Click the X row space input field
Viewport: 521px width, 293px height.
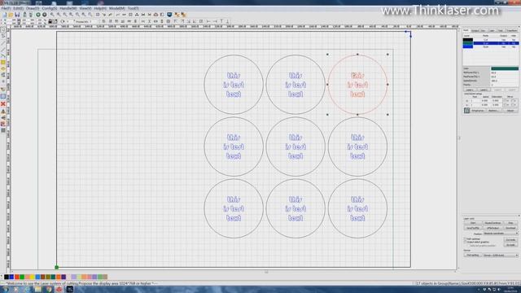tap(485, 101)
